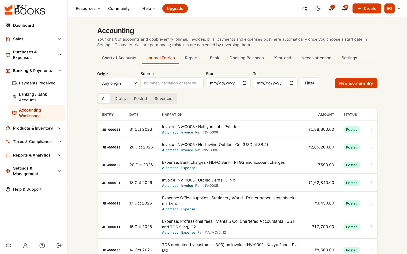Click the Filter button

[x=309, y=83]
